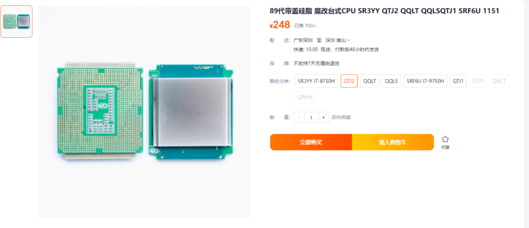The image size is (529, 228).
Task: Click the main CPU product image
Action: (x=144, y=112)
